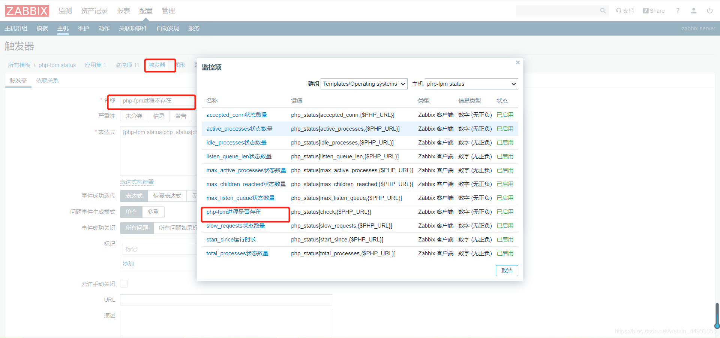Open the 配置 top menu

pos(146,11)
